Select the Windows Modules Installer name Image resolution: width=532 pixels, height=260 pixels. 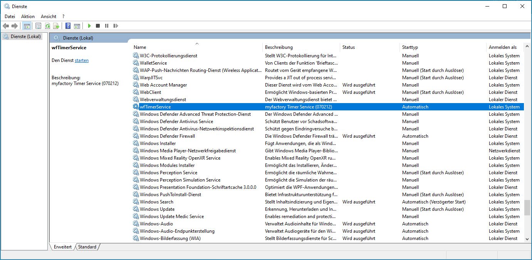click(167, 165)
